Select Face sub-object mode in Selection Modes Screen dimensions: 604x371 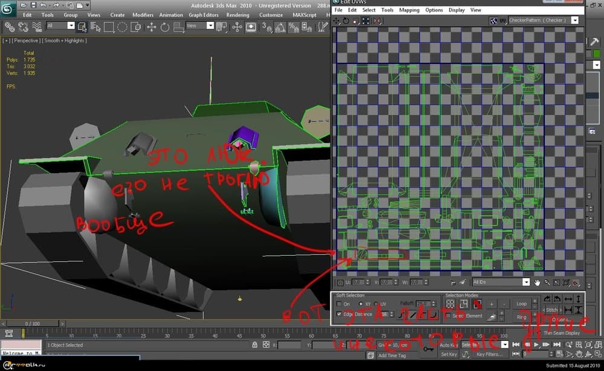point(477,303)
